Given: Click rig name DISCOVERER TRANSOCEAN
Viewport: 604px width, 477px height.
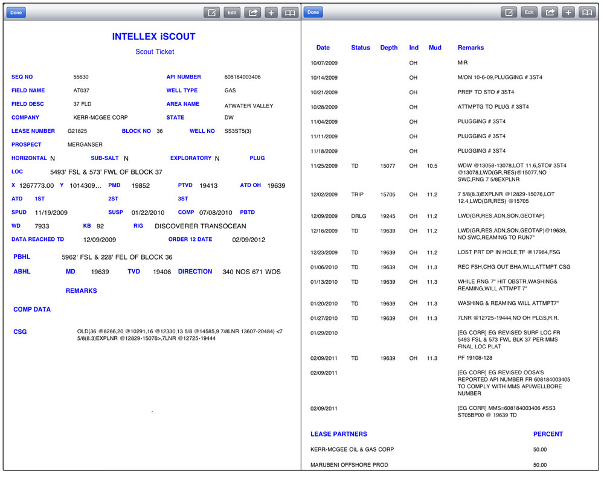Looking at the screenshot, I should click(201, 226).
